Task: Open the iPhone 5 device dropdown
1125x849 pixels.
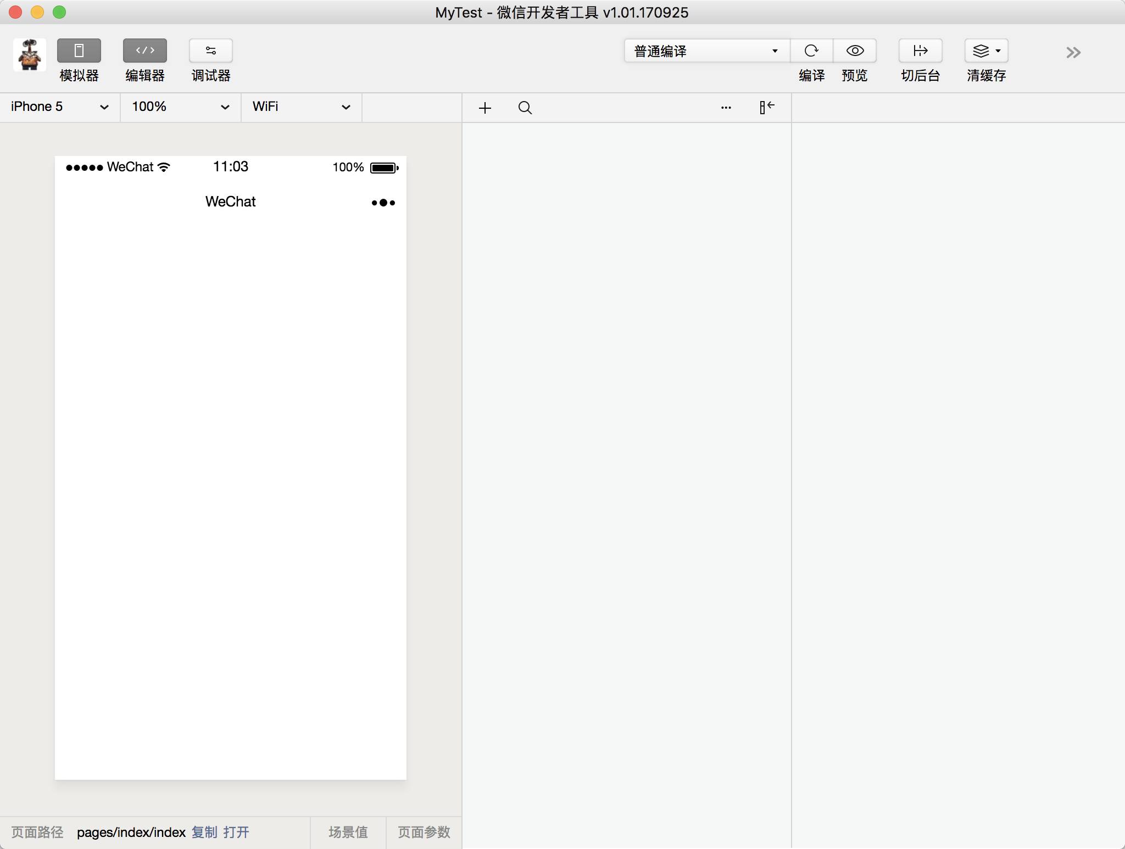Action: pos(59,107)
